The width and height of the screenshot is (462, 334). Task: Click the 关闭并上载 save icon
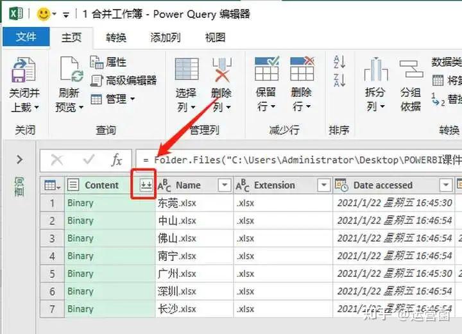click(24, 70)
